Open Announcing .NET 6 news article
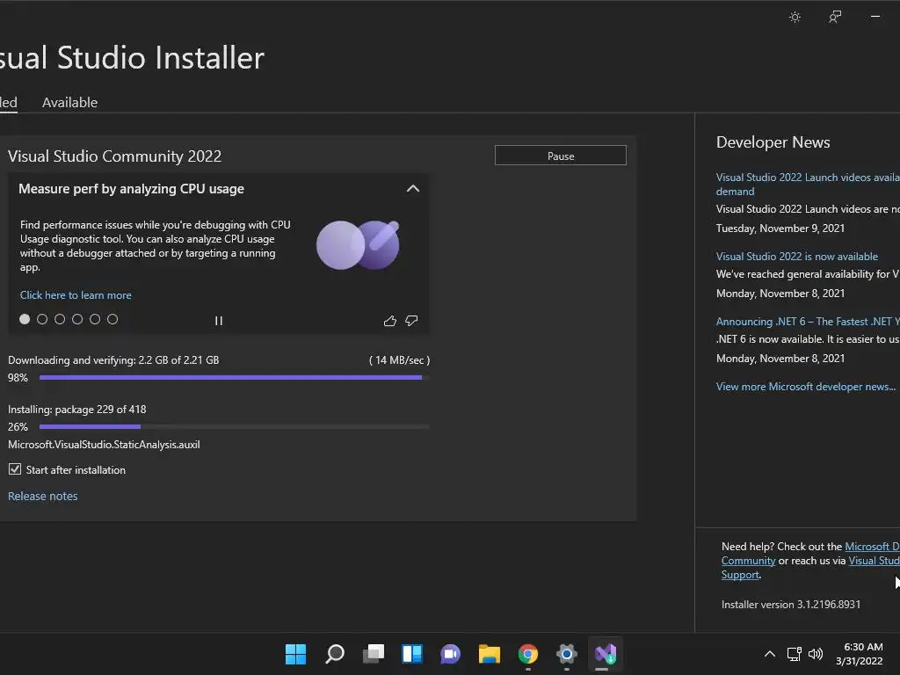Image resolution: width=900 pixels, height=675 pixels. point(808,322)
